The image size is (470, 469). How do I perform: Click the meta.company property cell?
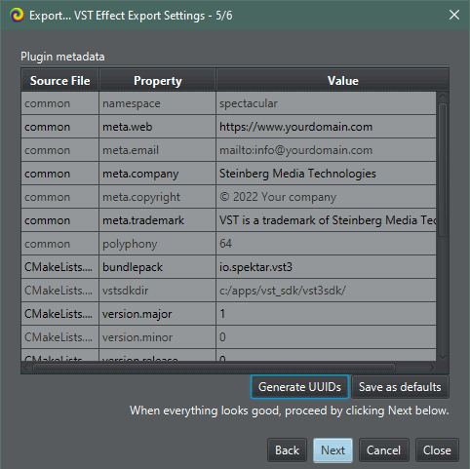point(158,174)
